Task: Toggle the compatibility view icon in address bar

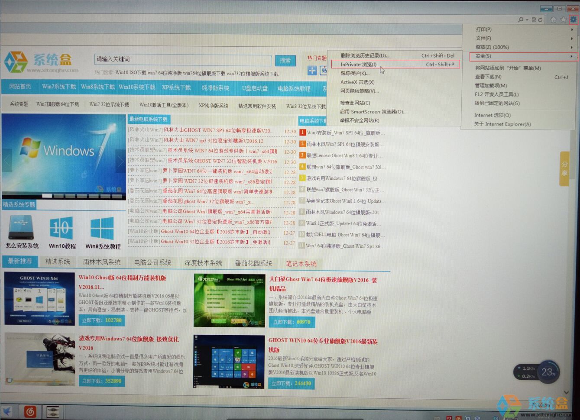Action: [534, 20]
